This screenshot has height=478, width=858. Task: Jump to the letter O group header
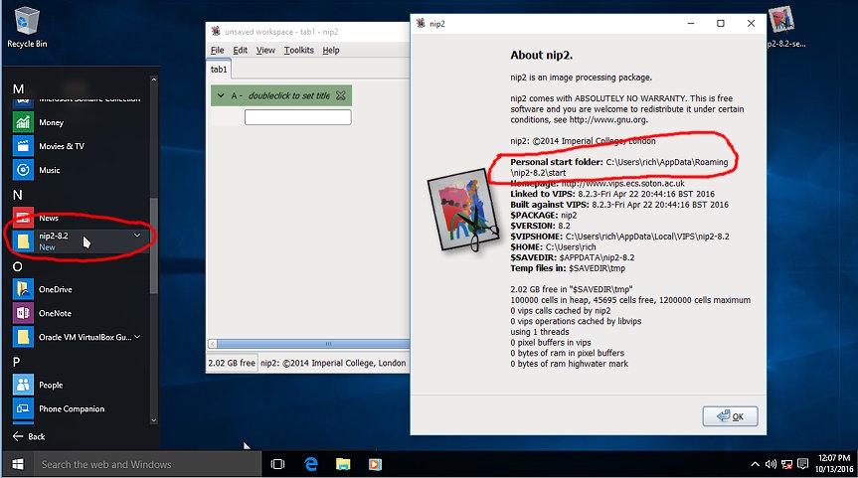[18, 266]
